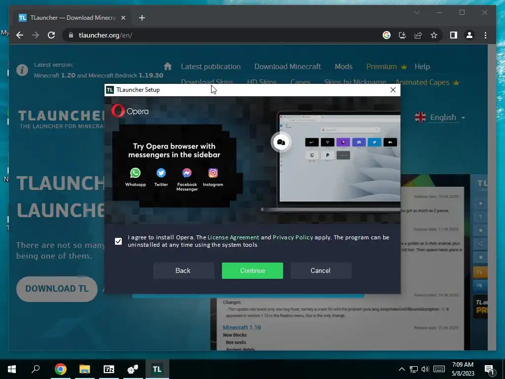Share this page via Chrome icon
This screenshot has width=505, height=379.
418,35
